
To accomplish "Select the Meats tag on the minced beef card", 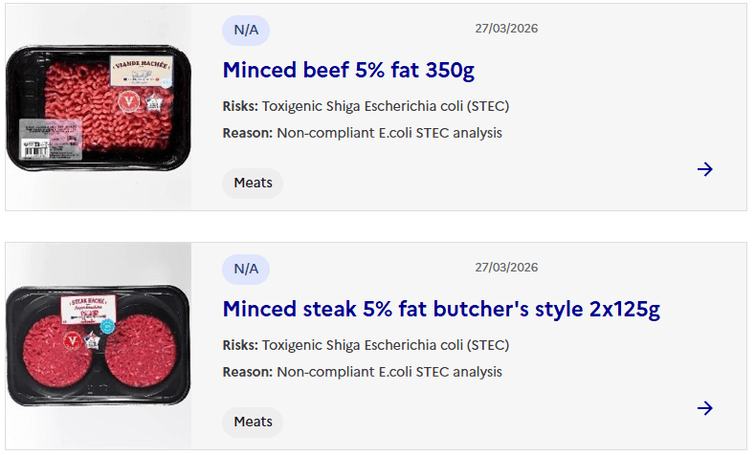I will point(253,183).
